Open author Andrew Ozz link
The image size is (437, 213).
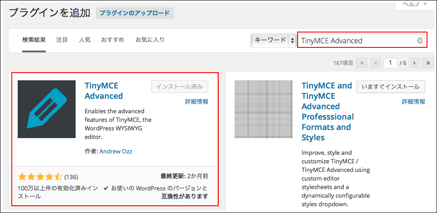coord(115,151)
